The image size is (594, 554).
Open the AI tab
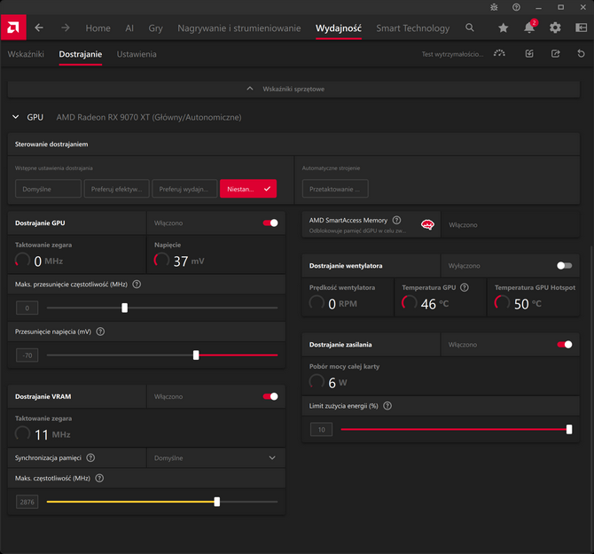coord(129,28)
